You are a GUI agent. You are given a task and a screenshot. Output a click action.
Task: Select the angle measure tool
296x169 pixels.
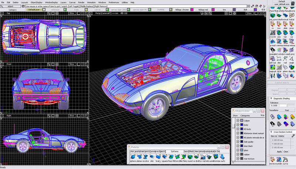click(x=292, y=59)
